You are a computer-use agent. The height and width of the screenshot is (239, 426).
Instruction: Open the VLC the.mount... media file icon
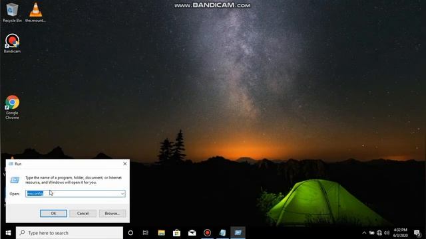click(x=35, y=12)
